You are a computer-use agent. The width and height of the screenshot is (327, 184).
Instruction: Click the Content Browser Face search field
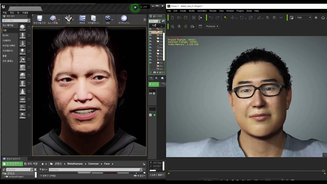click(96, 169)
